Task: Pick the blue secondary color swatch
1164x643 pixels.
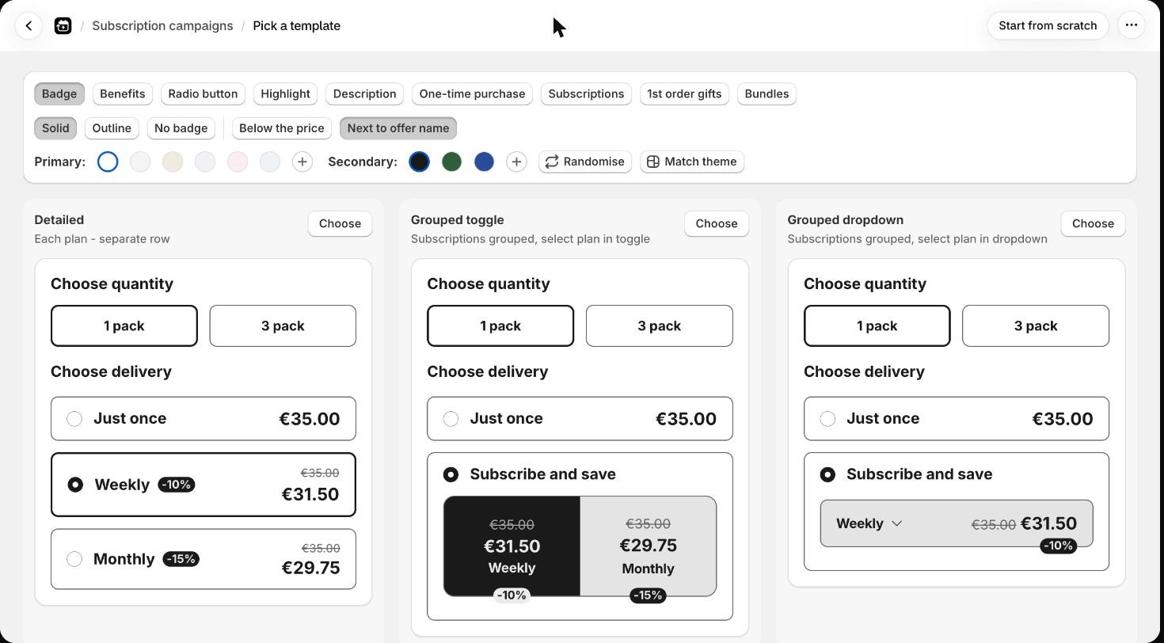Action: [x=484, y=162]
